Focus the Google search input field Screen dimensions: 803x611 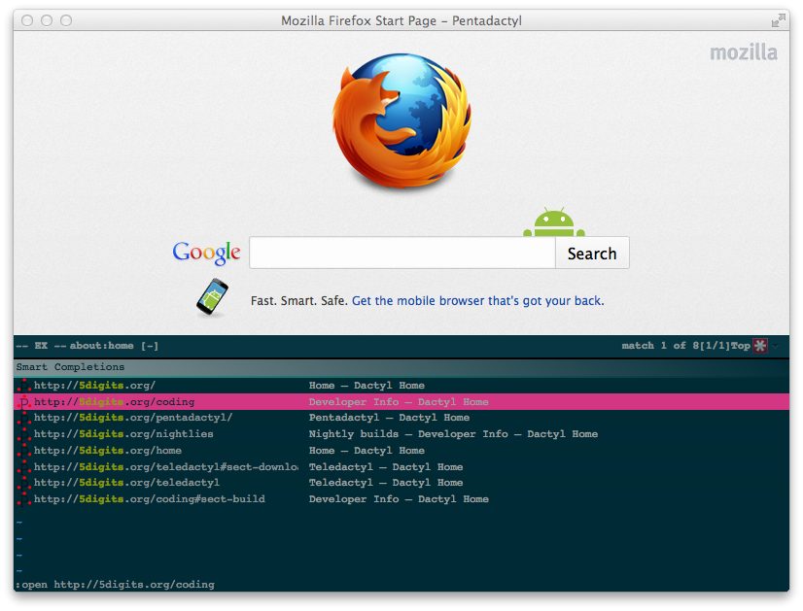click(402, 253)
